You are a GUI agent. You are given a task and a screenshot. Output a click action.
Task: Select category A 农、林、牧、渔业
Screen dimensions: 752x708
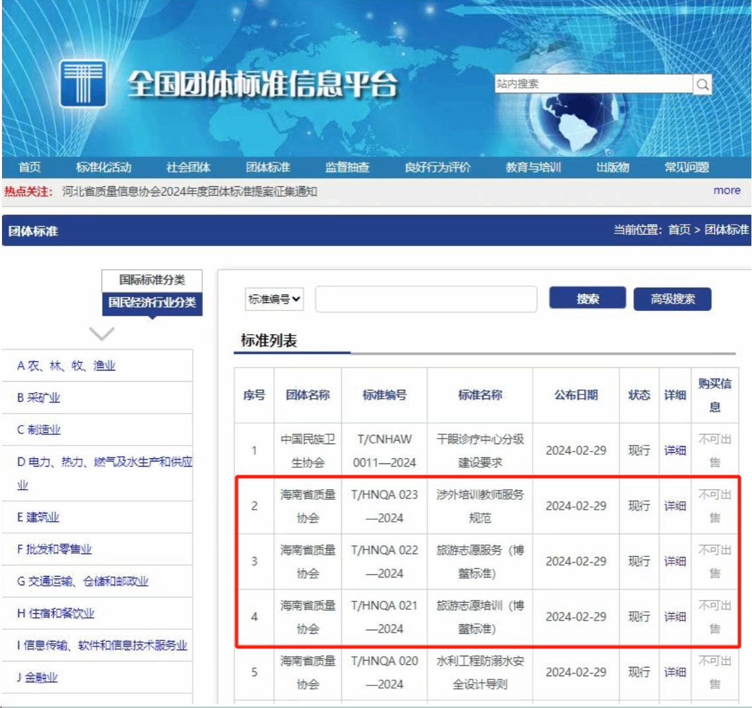tap(66, 366)
